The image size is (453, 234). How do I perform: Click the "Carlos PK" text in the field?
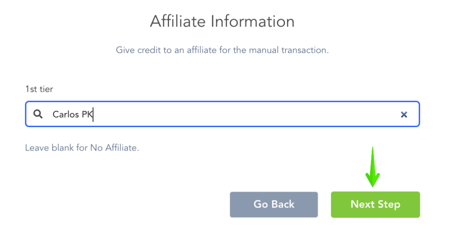tap(72, 114)
